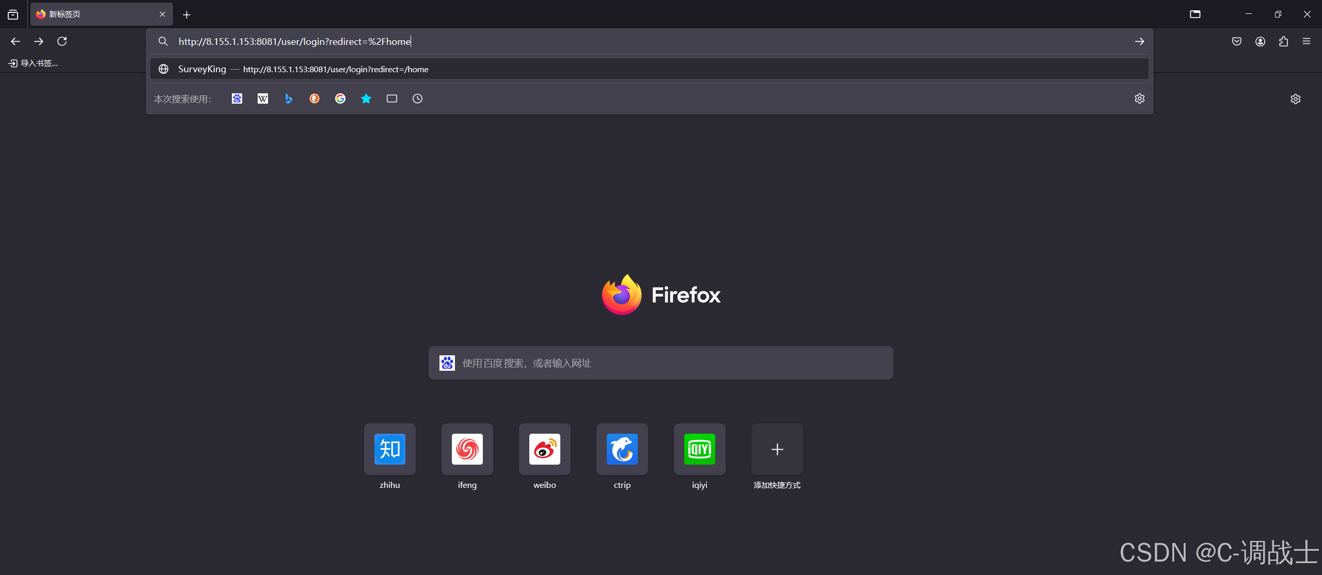
Task: Click the magnifier icon in address bar
Action: pyautogui.click(x=163, y=41)
